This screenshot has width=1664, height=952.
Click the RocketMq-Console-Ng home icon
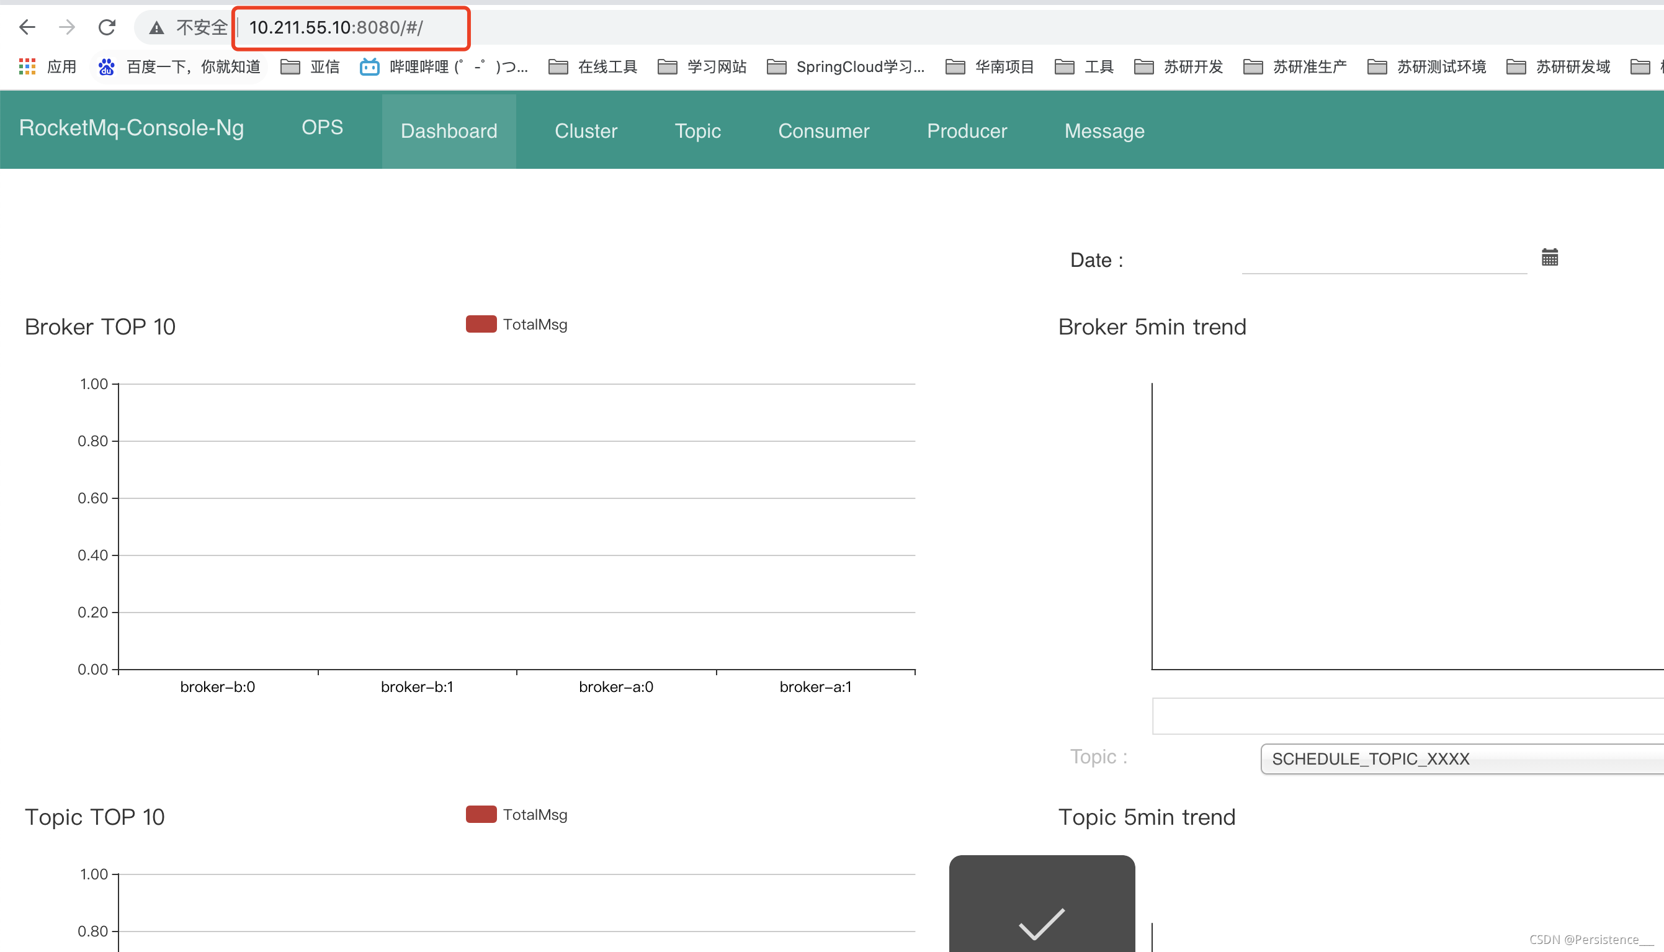pos(132,128)
